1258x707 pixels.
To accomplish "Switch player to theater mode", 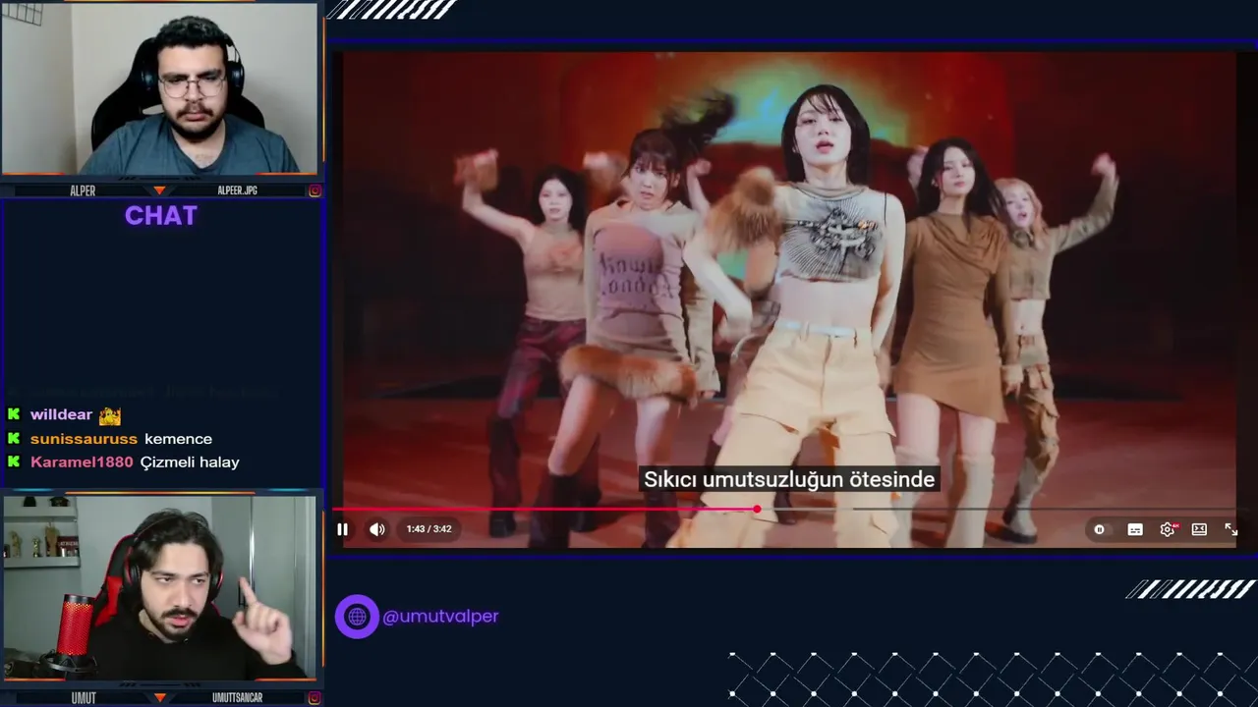I will tap(1199, 529).
